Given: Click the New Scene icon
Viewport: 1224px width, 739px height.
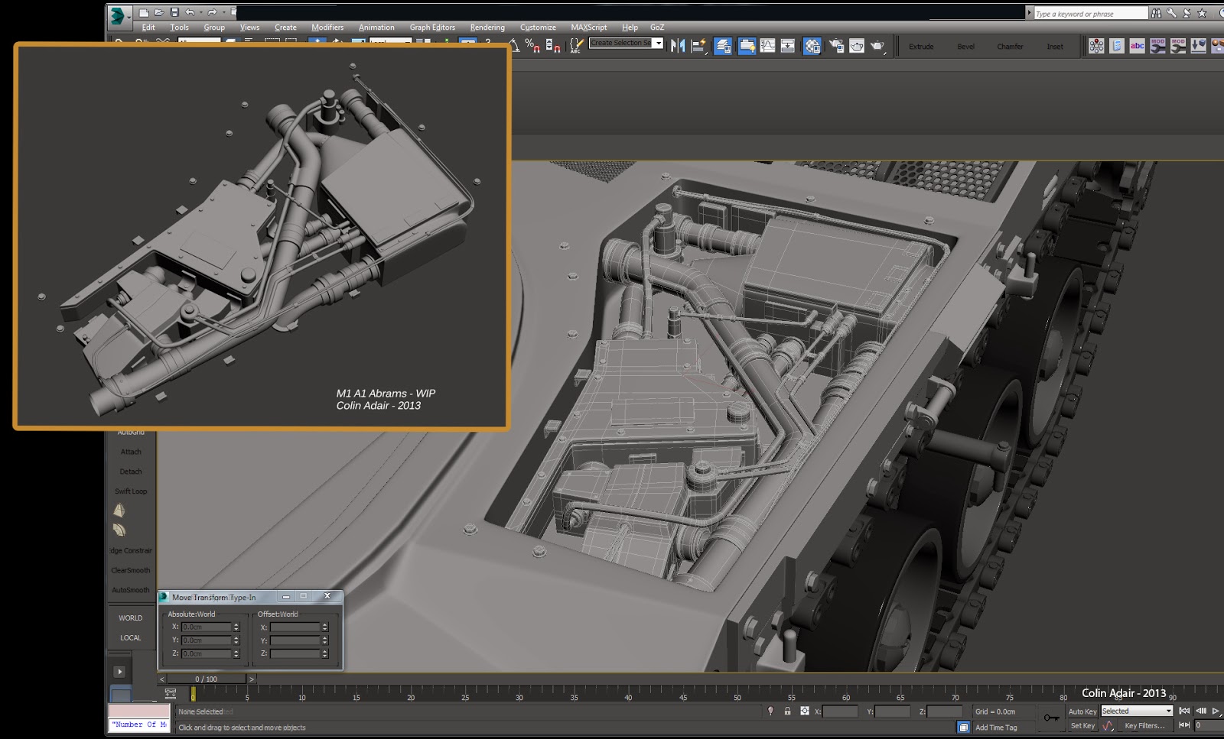Looking at the screenshot, I should pyautogui.click(x=144, y=13).
